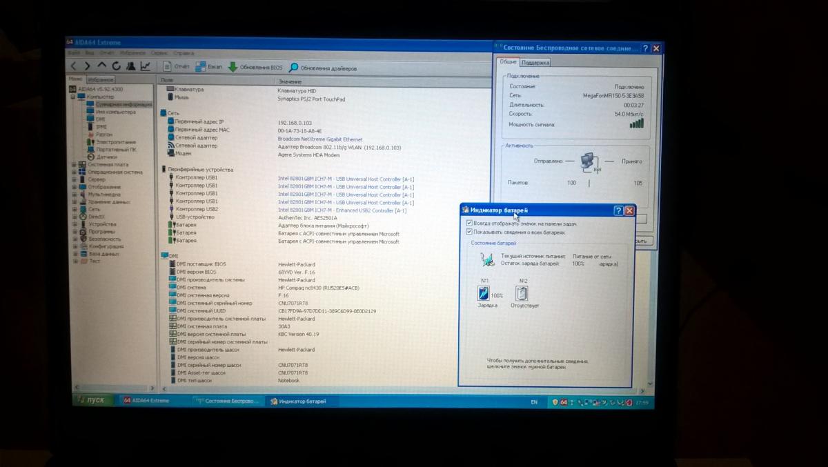Click EN language indicator in taskbar
Image resolution: width=828 pixels, height=467 pixels.
pos(533,401)
